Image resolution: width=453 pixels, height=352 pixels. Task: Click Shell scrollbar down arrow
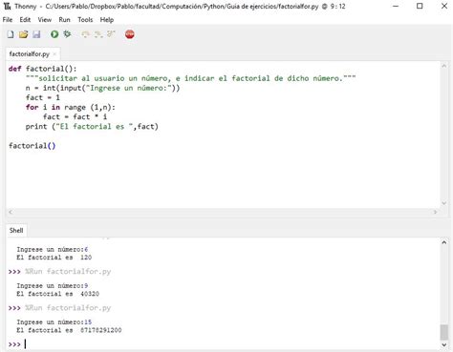point(444,345)
